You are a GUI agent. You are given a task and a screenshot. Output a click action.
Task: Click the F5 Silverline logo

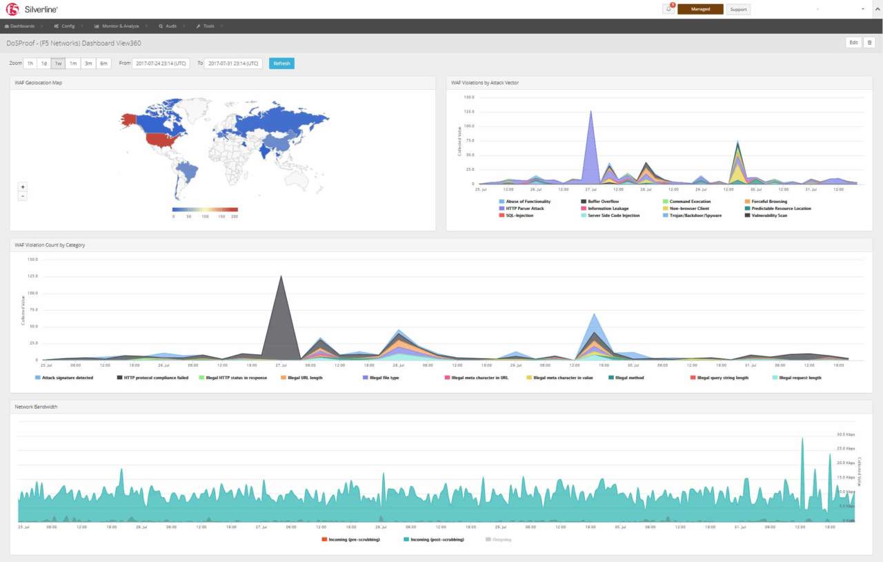pos(32,9)
